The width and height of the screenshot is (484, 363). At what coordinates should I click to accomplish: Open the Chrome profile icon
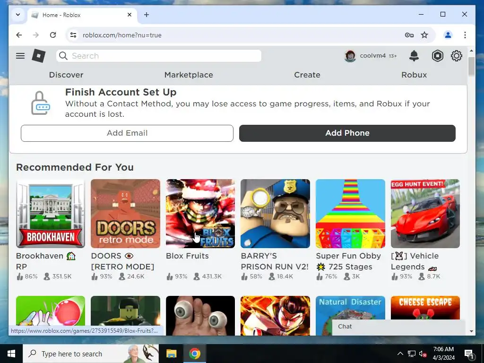(x=448, y=35)
